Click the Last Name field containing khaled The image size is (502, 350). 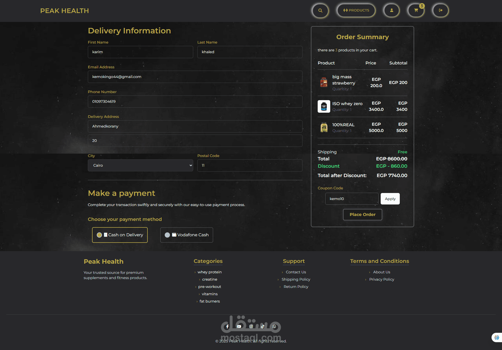point(250,52)
